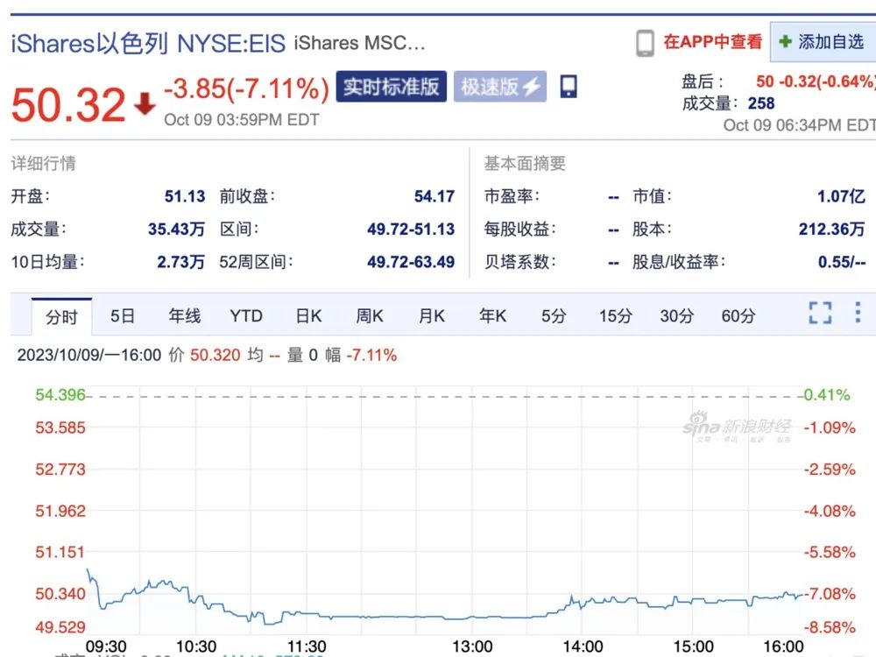Click the after-hours volume 258
The height and width of the screenshot is (657, 876).
pos(761,103)
